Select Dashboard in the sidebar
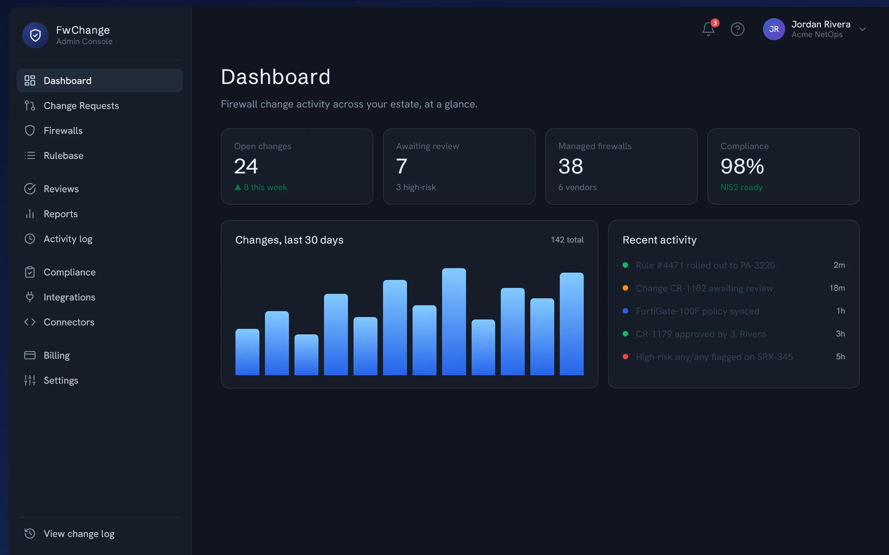 (x=100, y=80)
